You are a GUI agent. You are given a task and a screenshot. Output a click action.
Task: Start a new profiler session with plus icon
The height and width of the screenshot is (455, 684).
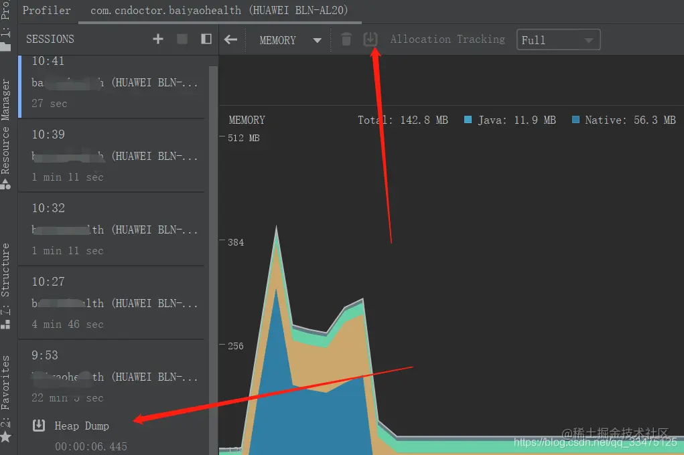[x=157, y=39]
